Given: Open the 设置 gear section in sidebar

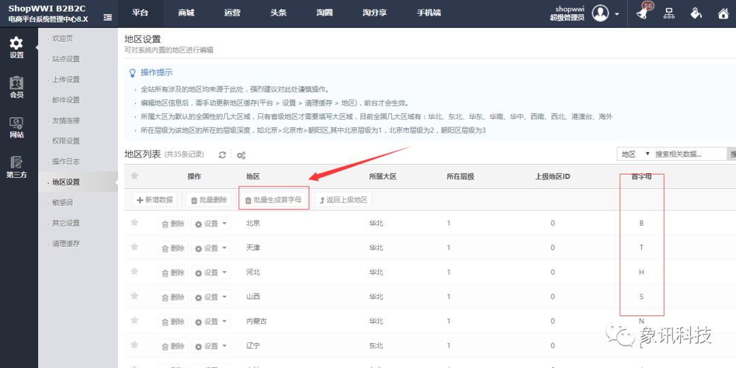Looking at the screenshot, I should tap(16, 48).
